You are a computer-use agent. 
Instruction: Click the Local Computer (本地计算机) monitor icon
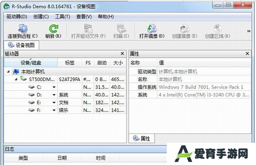pyautogui.click(x=16, y=72)
